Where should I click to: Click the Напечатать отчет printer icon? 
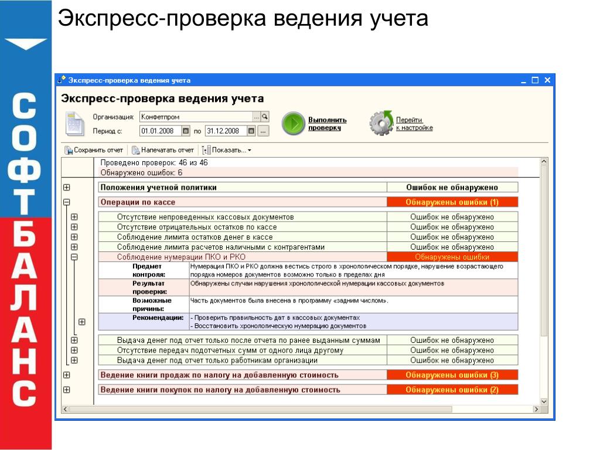point(135,151)
